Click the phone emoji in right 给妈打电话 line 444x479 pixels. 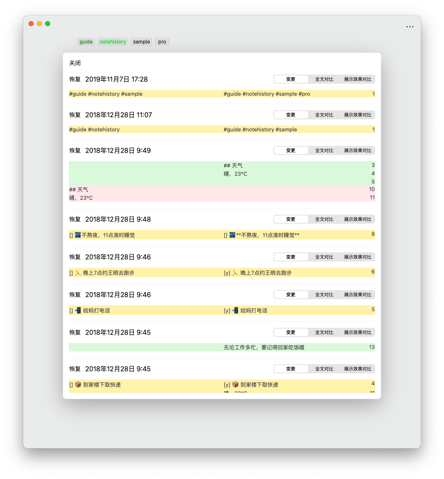pyautogui.click(x=235, y=310)
